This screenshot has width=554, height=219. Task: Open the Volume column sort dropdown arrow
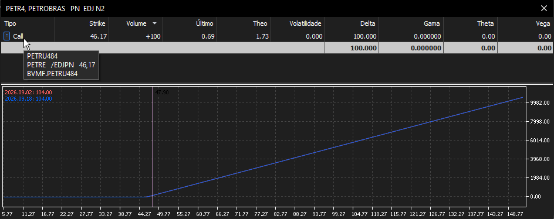click(x=154, y=23)
